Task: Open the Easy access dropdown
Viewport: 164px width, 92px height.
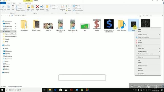Action: point(54,8)
